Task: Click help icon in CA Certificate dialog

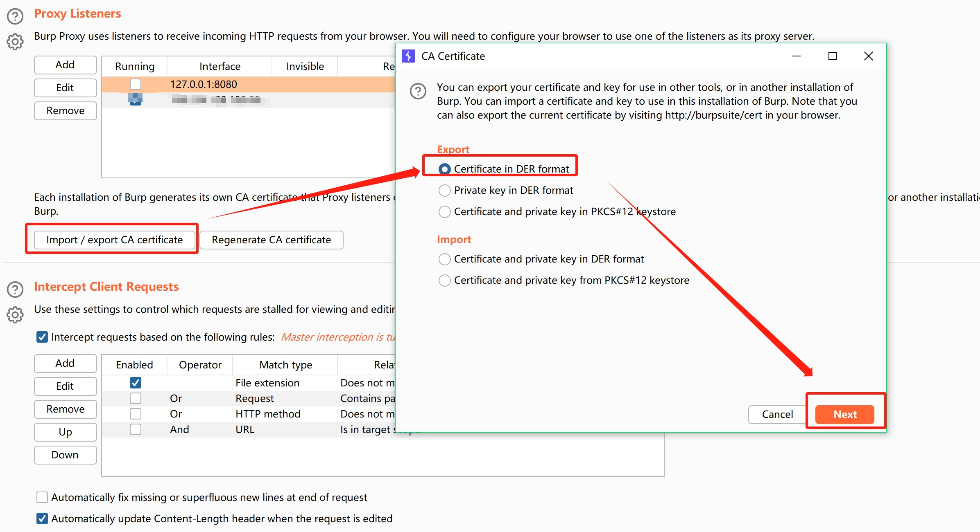Action: (x=418, y=91)
